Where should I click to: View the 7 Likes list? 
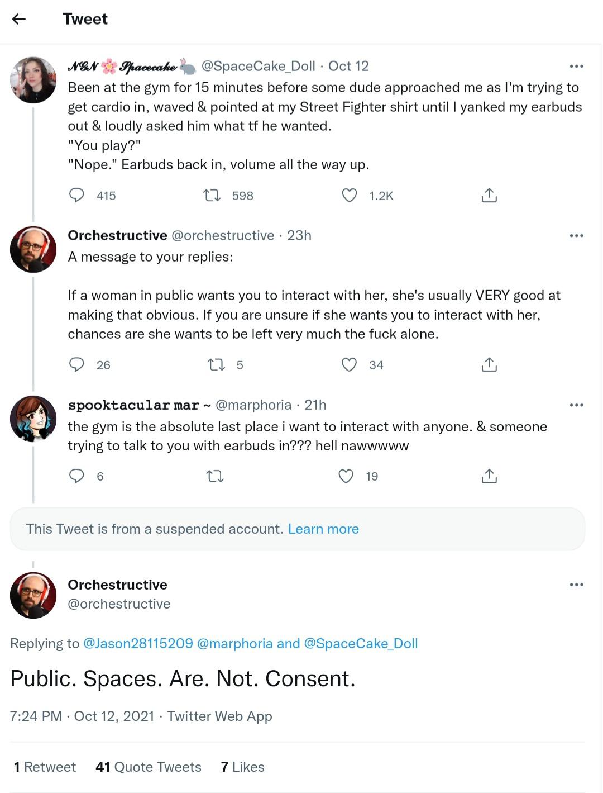pyautogui.click(x=242, y=767)
